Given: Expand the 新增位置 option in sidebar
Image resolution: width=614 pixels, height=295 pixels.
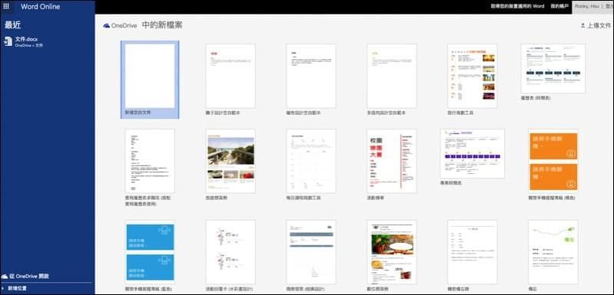Looking at the screenshot, I should (x=14, y=288).
